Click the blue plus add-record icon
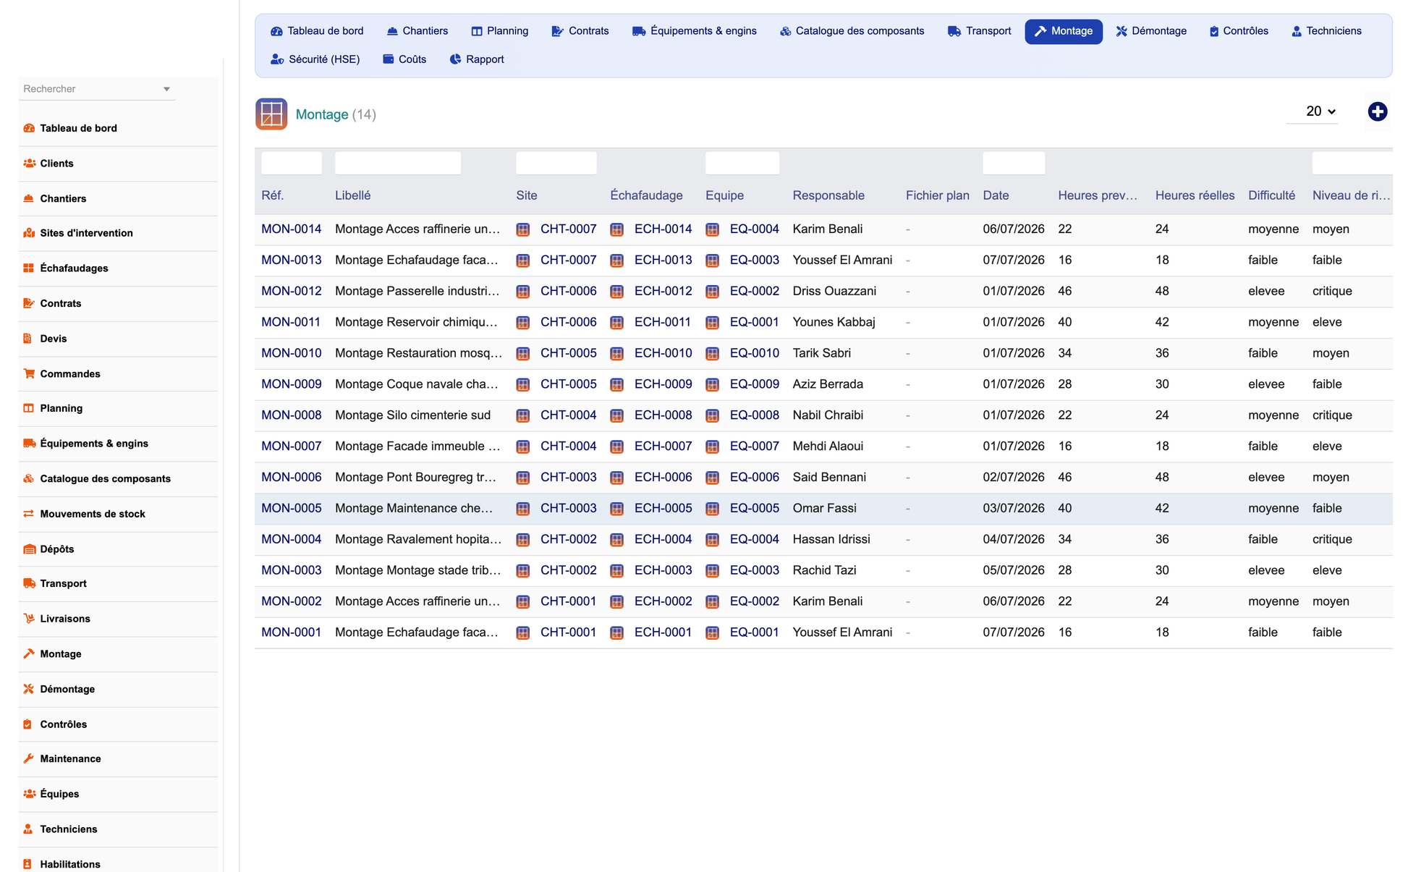 1377,111
